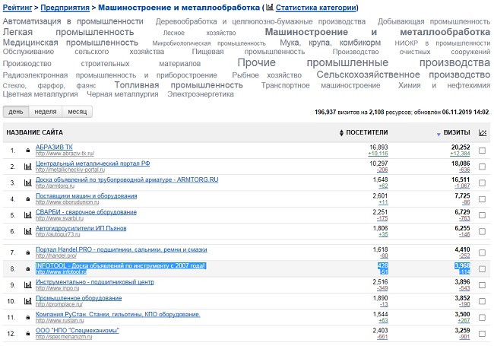Tick checkbox for Компания РуСтан row
Screen dimensions: 494x346
click(482, 318)
